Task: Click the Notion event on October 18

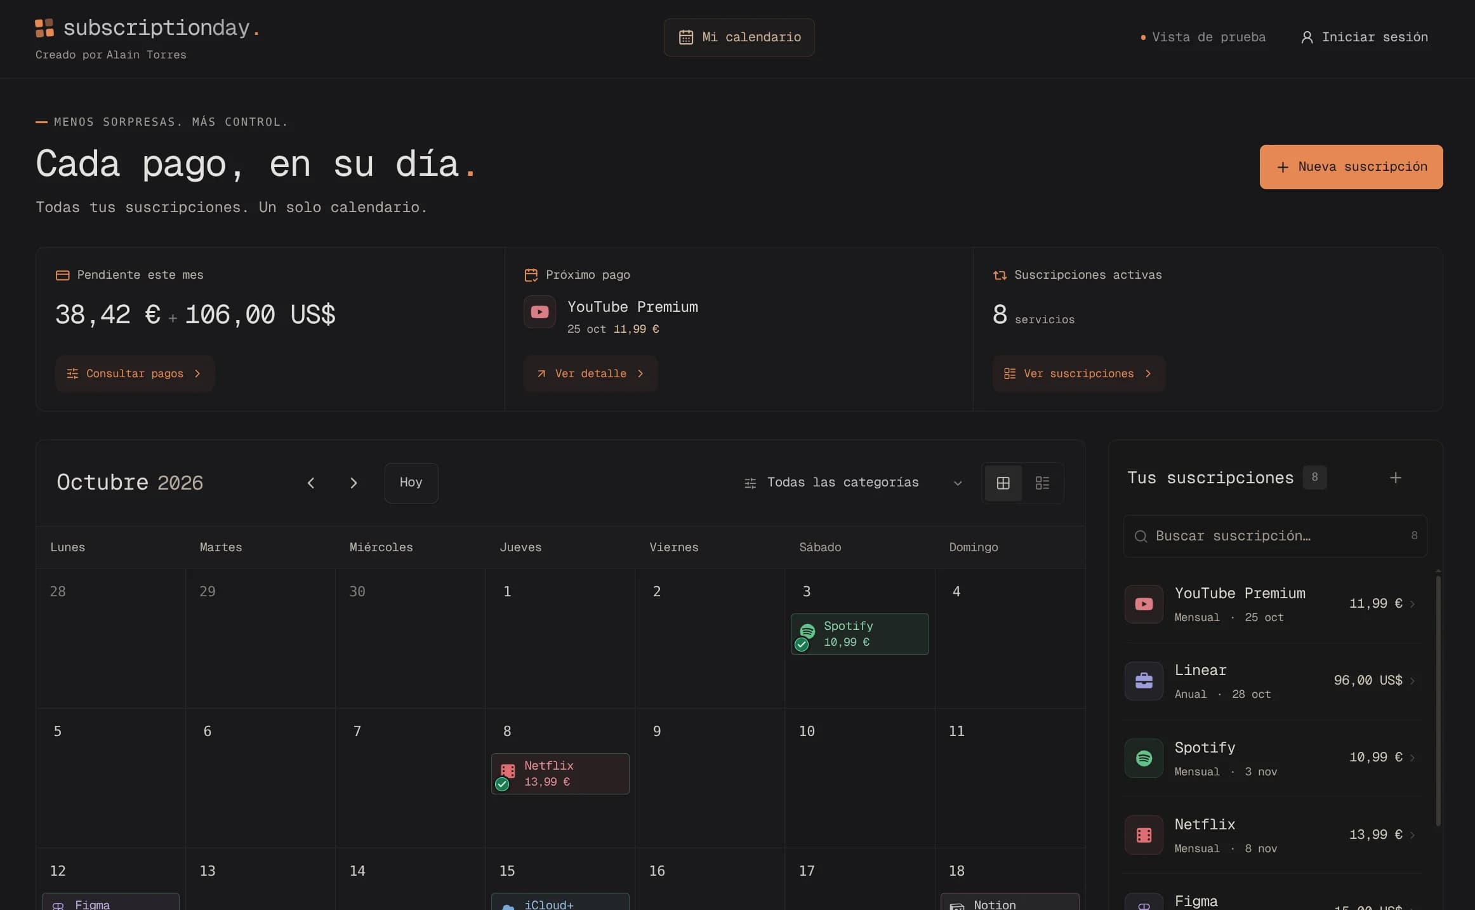Action: point(1009,902)
